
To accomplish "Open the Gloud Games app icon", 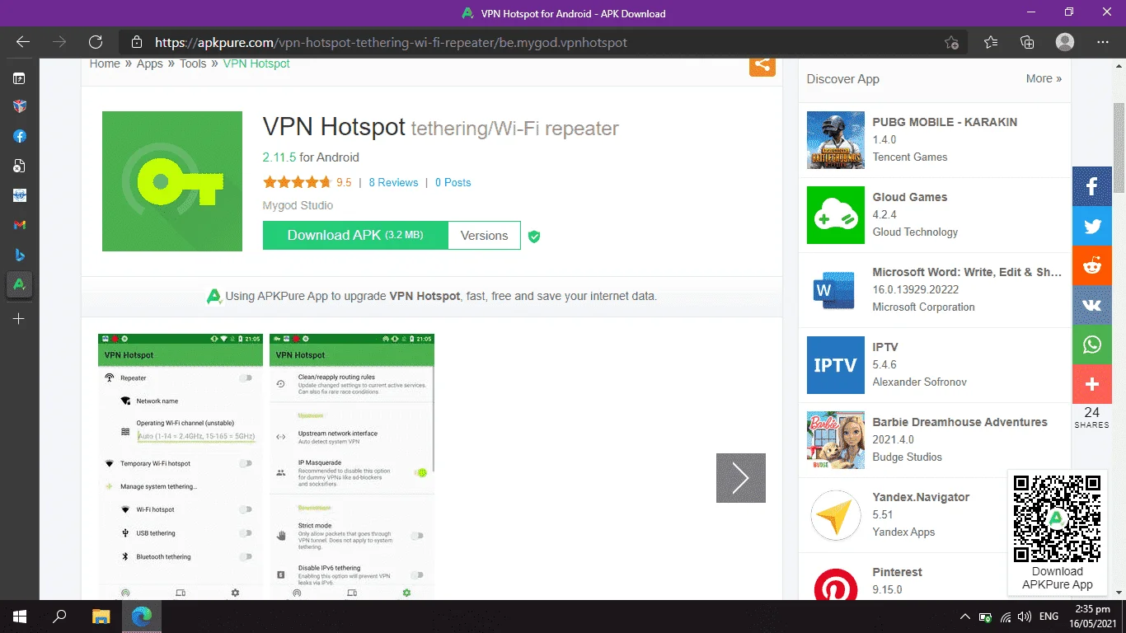I will point(836,215).
